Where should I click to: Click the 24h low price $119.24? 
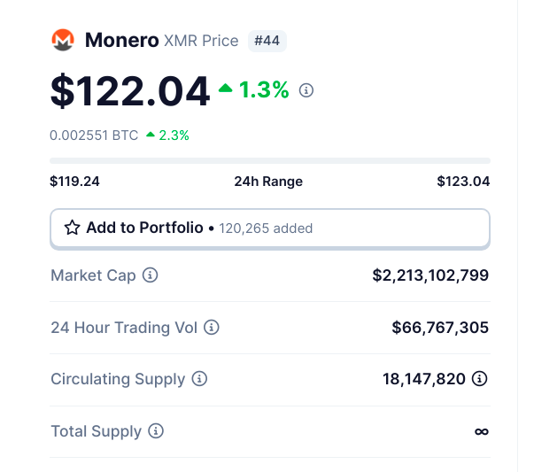[74, 182]
